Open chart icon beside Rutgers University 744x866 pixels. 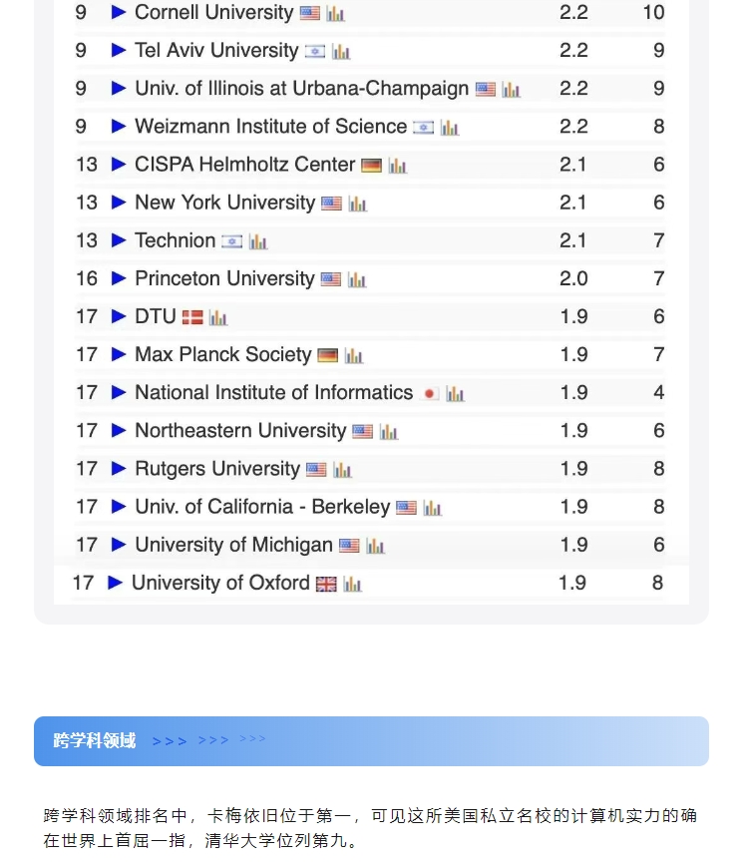[343, 470]
